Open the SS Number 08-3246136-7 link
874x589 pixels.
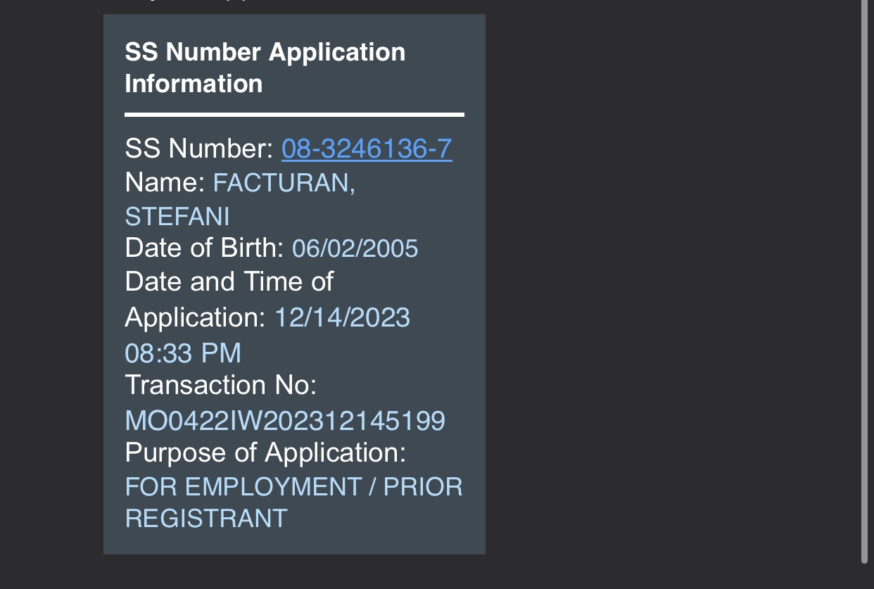tap(367, 149)
